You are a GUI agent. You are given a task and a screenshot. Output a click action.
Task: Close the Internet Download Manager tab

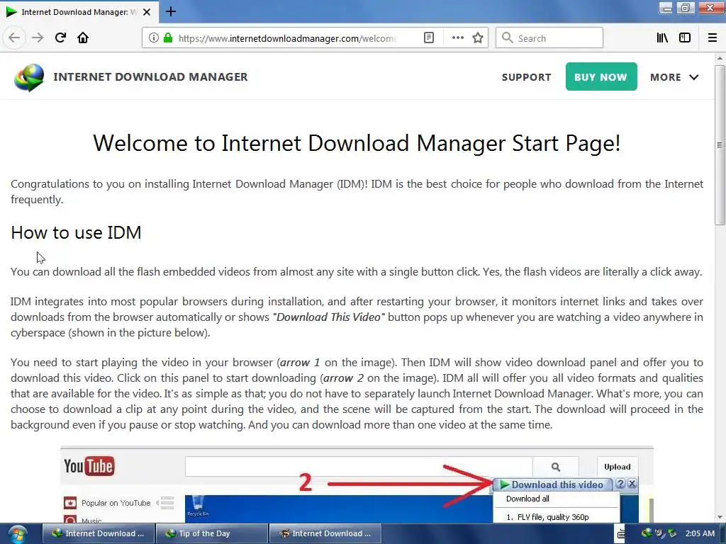pyautogui.click(x=147, y=12)
